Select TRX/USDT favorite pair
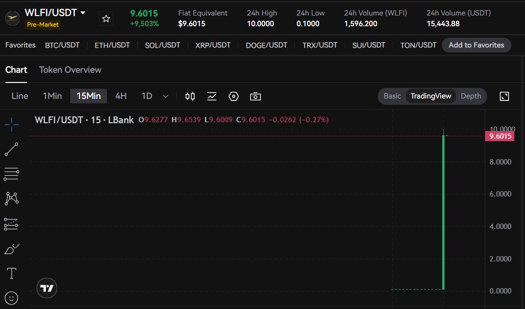The width and height of the screenshot is (525, 309). [x=320, y=45]
